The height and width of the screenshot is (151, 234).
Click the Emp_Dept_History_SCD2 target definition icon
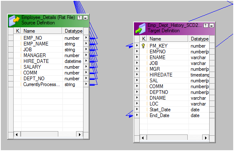click(141, 29)
